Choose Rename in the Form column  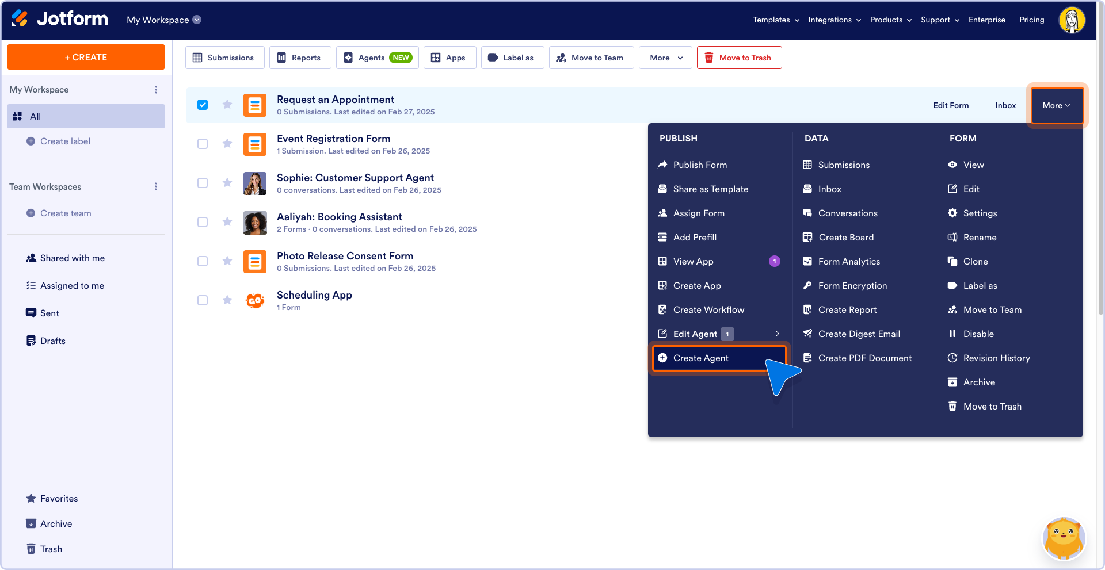pos(980,237)
